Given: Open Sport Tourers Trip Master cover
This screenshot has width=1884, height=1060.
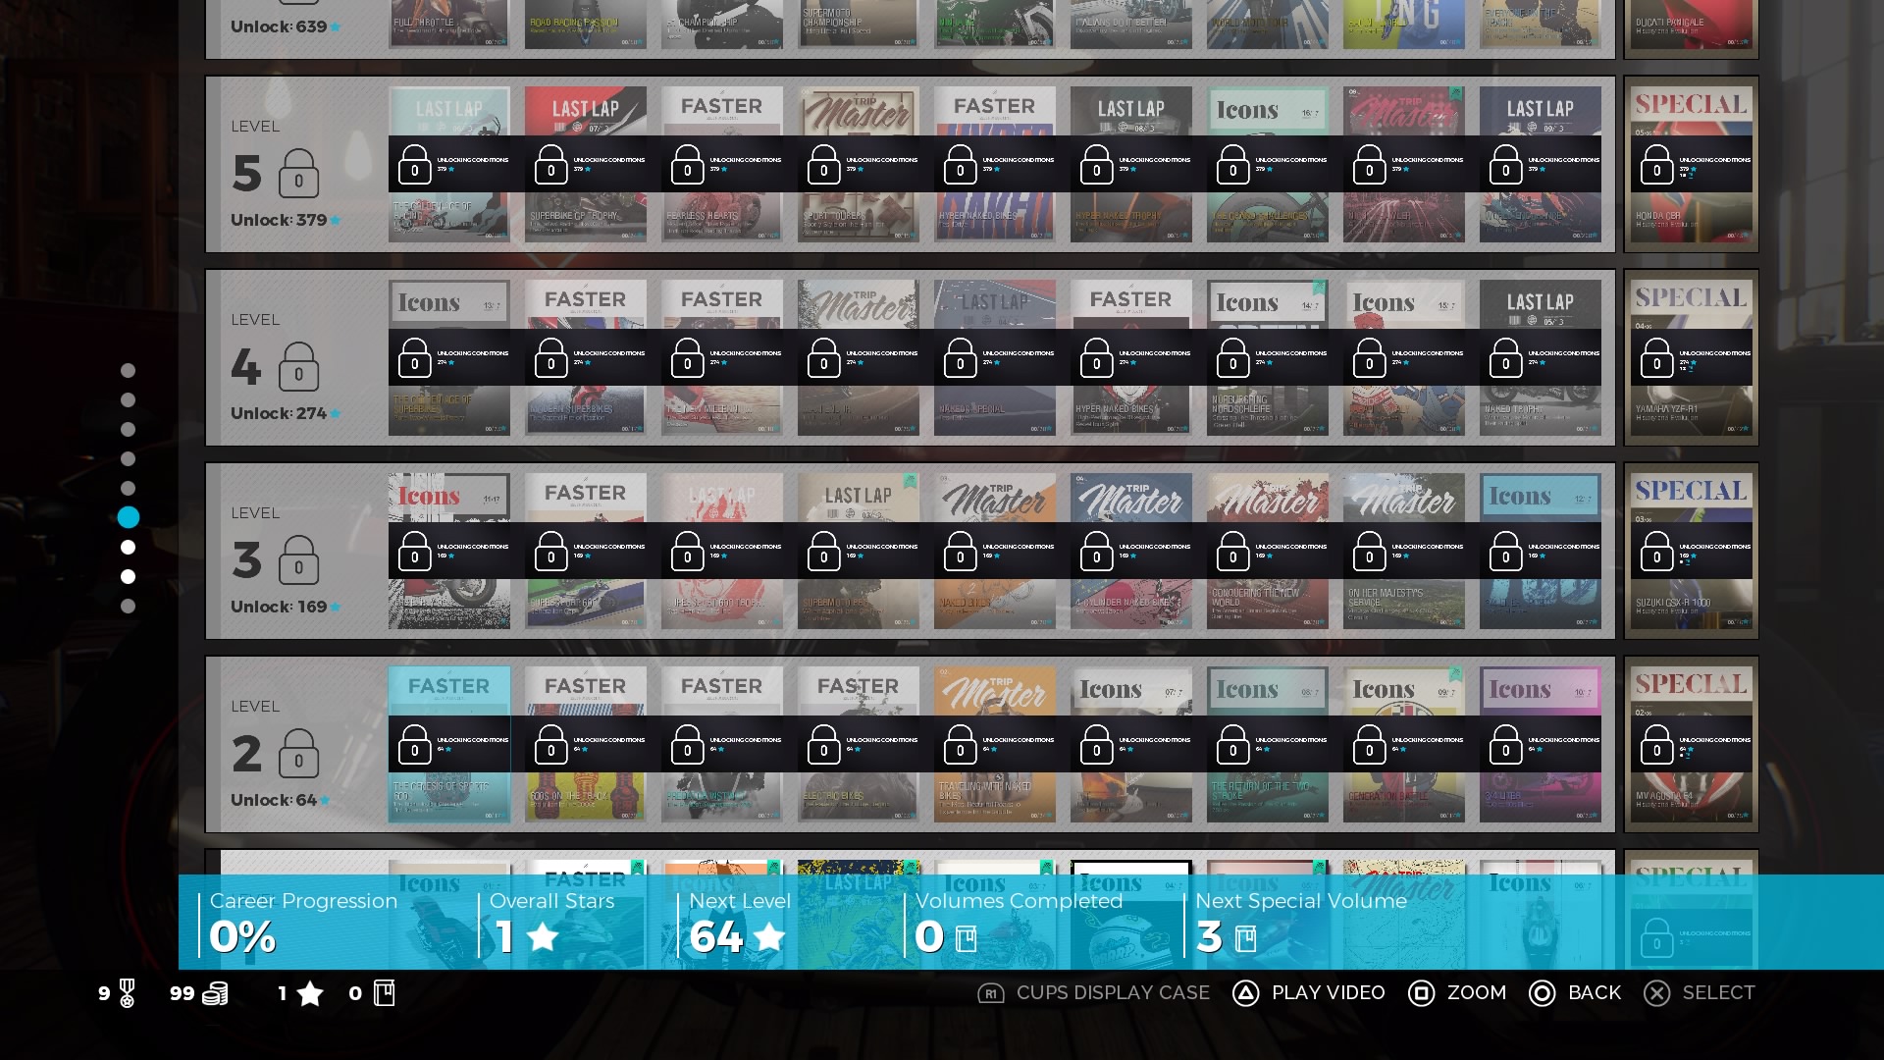Looking at the screenshot, I should tap(858, 164).
